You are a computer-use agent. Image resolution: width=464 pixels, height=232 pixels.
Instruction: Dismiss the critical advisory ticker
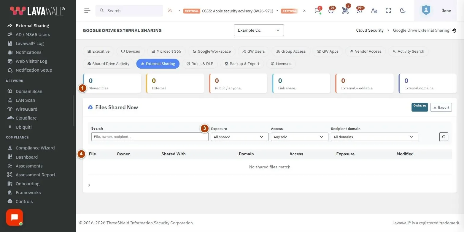coord(304,11)
